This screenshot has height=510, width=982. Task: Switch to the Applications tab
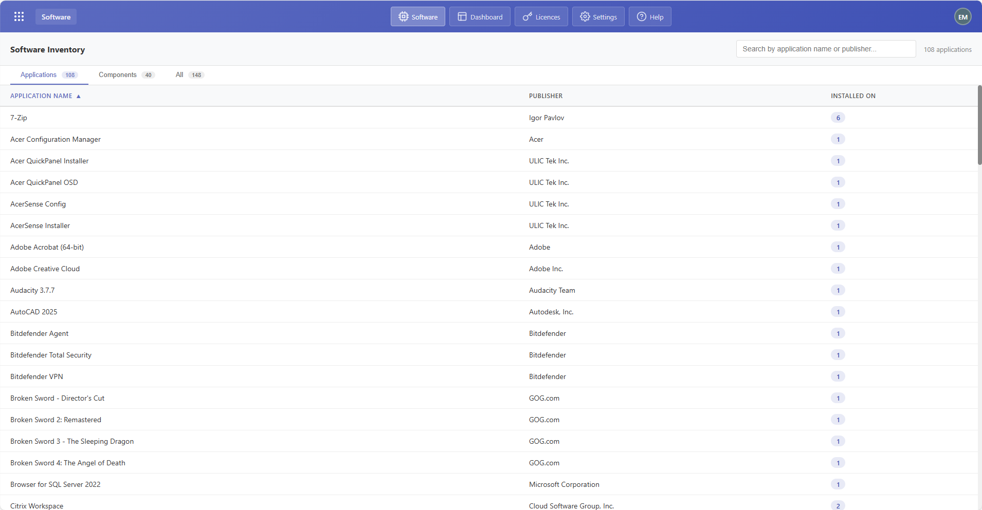[49, 75]
